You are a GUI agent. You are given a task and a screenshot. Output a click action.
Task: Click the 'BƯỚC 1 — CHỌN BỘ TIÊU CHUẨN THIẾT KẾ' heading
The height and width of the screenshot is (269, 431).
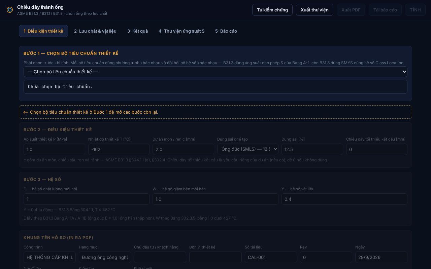click(x=71, y=53)
